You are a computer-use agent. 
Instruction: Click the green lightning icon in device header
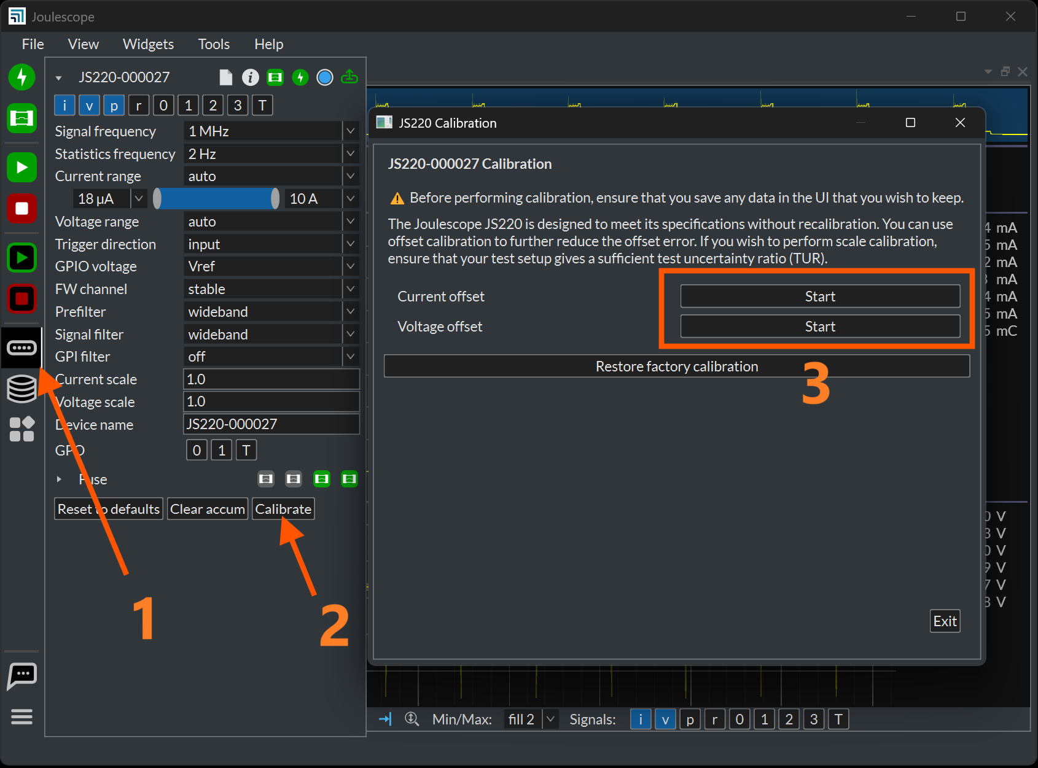(300, 77)
